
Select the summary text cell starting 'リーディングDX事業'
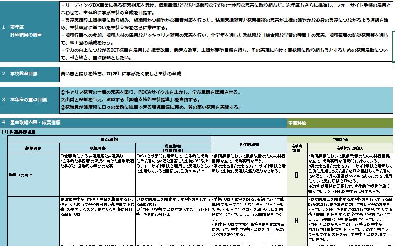pos(225,30)
